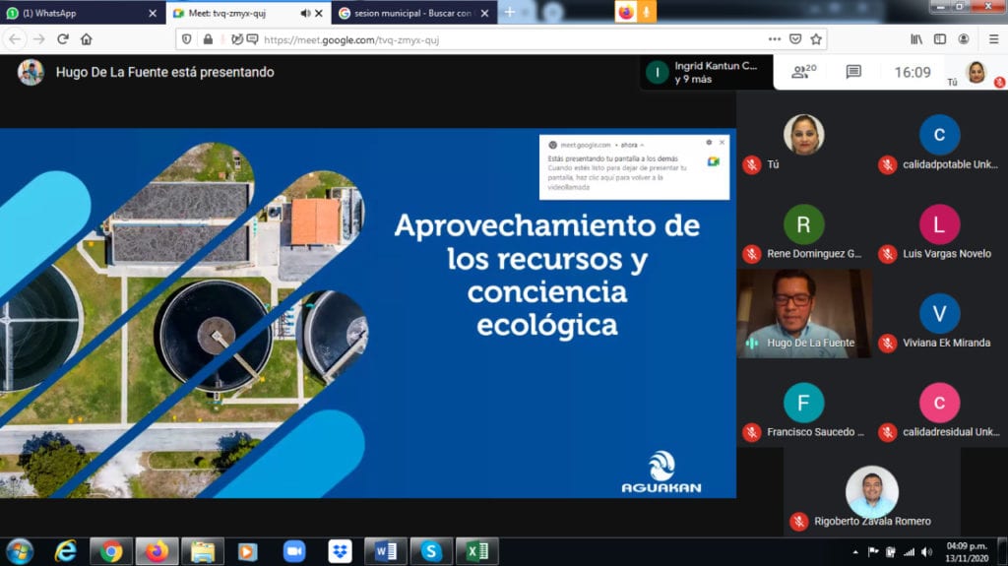Open the Meet chat panel
1008x566 pixels.
pyautogui.click(x=853, y=72)
